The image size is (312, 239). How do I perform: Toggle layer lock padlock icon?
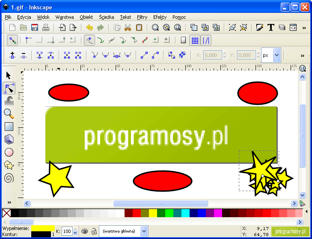pyautogui.click(x=94, y=231)
